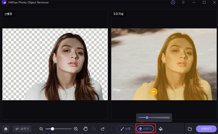Viewport: 218px width, 134px height.
Task: Open the user account profile
Action: point(173,3)
